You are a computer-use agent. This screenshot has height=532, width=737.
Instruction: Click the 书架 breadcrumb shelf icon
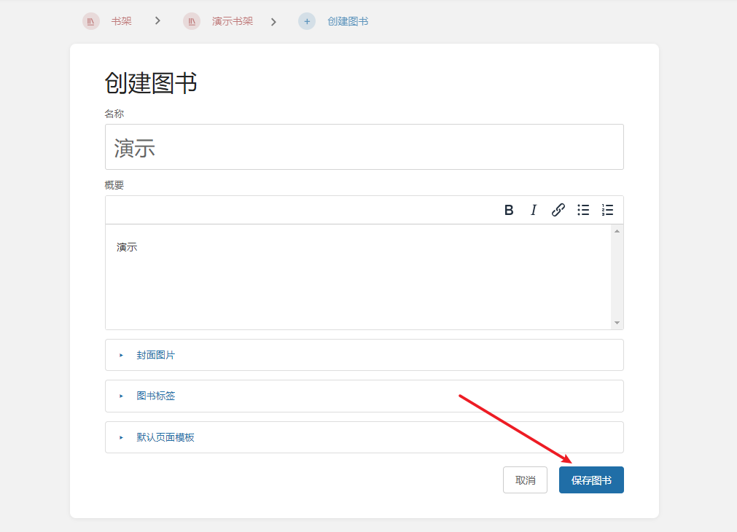(90, 21)
